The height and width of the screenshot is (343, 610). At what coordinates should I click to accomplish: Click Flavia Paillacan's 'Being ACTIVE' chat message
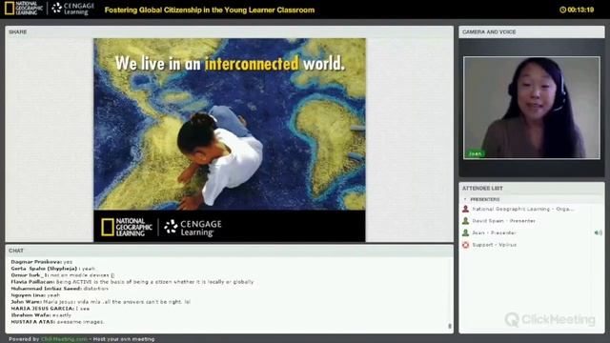click(132, 282)
